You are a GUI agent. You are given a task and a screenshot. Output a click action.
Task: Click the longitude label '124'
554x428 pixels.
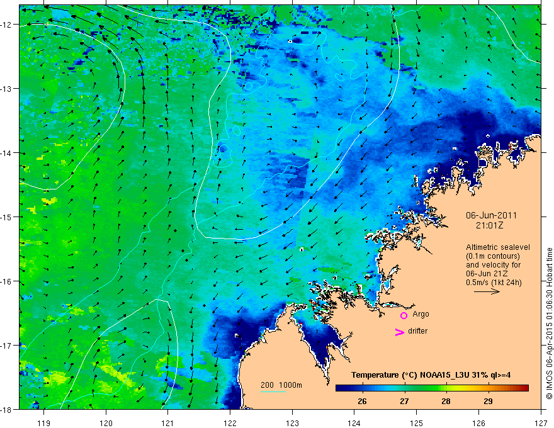[354, 423]
